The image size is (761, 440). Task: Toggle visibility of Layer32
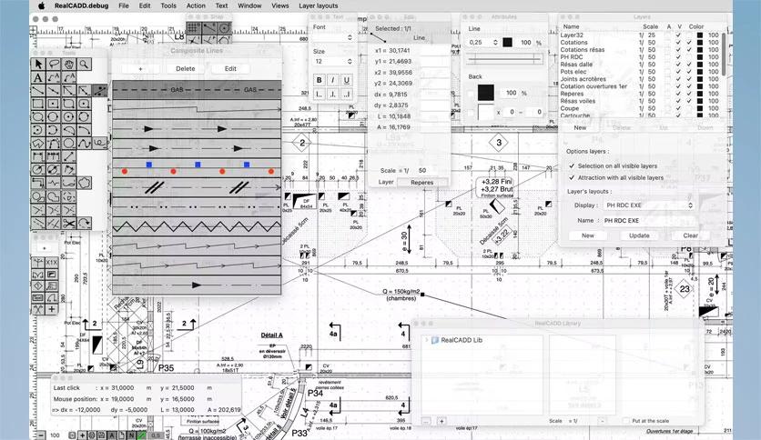click(x=678, y=35)
